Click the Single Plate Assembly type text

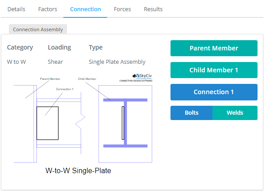tap(117, 62)
